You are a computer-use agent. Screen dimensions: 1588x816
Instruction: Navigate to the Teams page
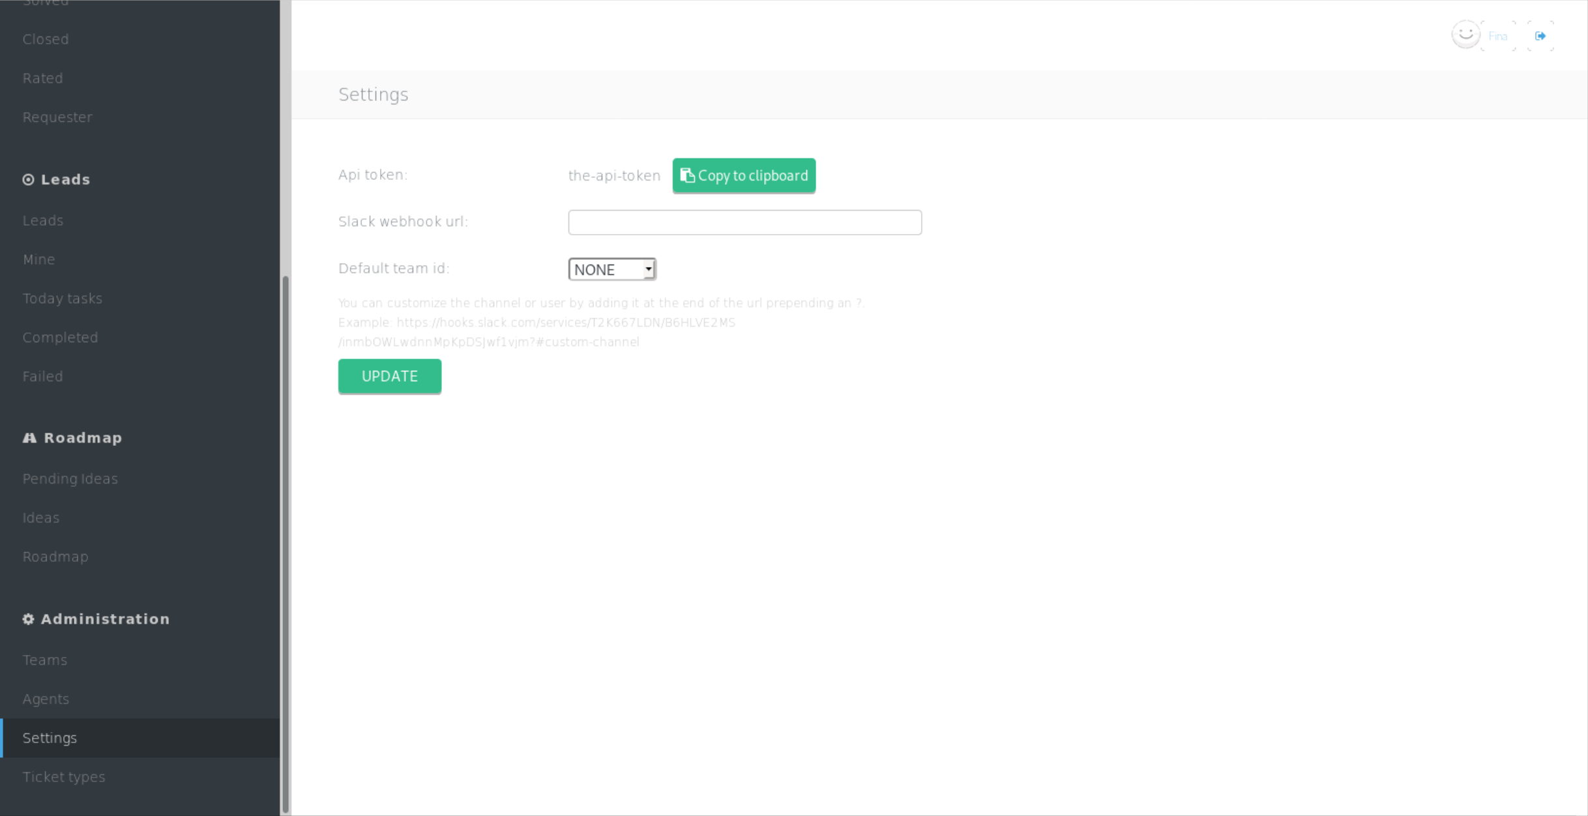tap(44, 660)
